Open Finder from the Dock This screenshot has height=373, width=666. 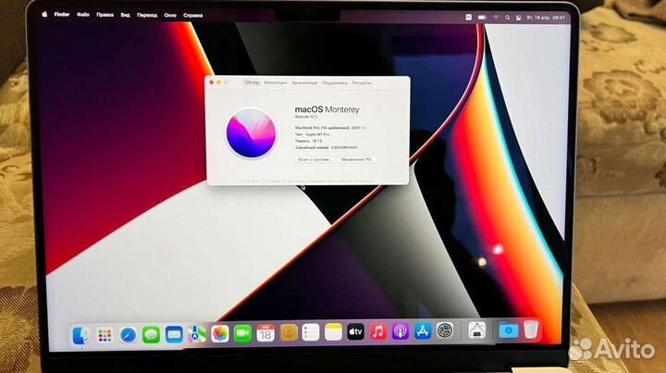pos(80,336)
